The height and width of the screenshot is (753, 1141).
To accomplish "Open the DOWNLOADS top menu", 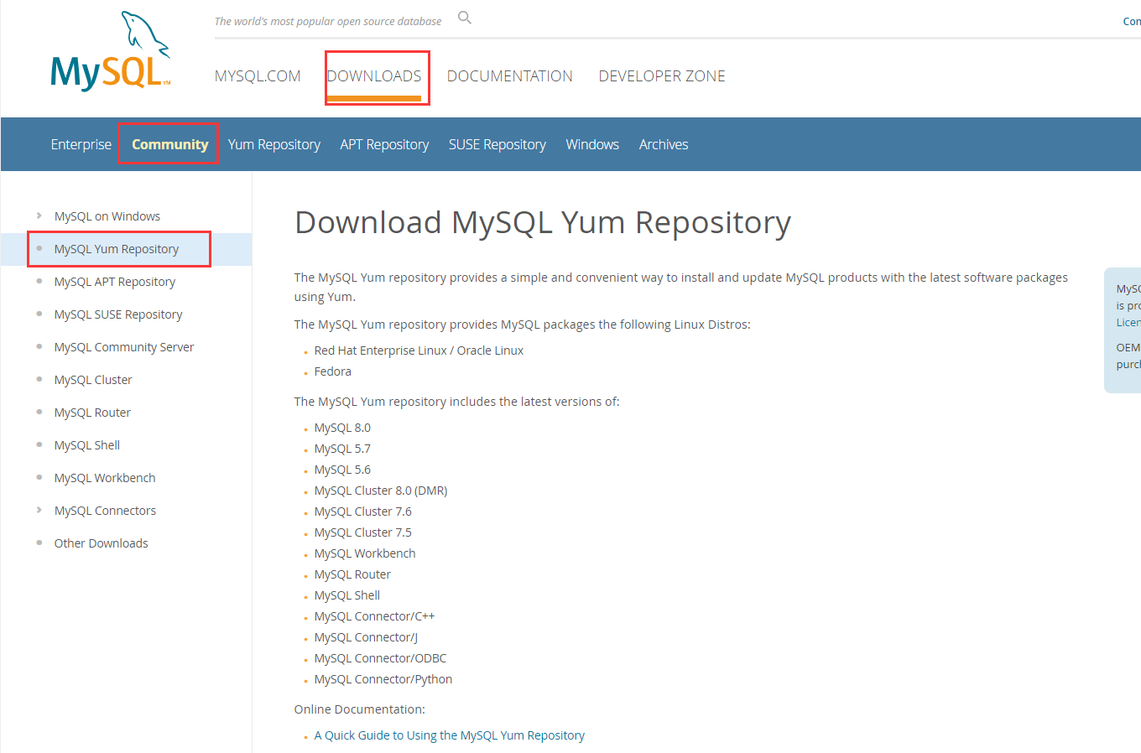I will pyautogui.click(x=374, y=76).
